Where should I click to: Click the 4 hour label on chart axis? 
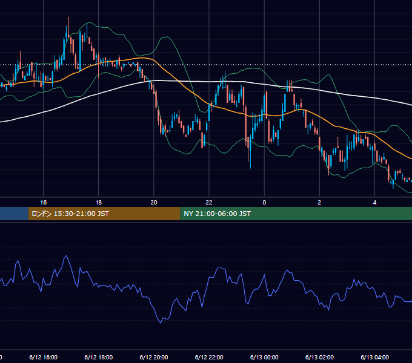(374, 202)
